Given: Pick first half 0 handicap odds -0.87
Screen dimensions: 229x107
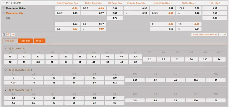Looking at the screenshot, I should coord(163,24).
